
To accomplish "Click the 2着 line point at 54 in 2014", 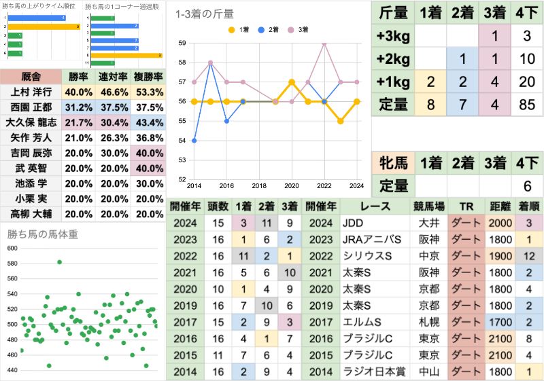I will coord(194,141).
